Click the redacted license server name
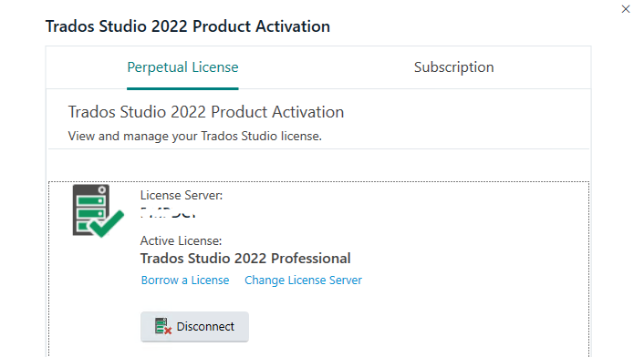 [168, 213]
